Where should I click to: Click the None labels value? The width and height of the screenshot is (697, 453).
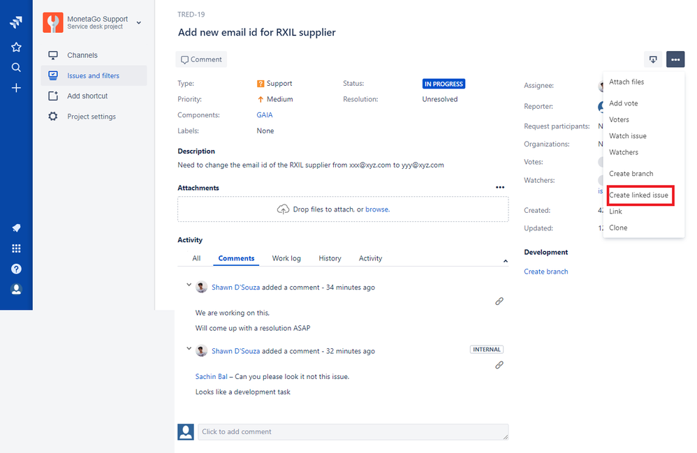pyautogui.click(x=265, y=131)
